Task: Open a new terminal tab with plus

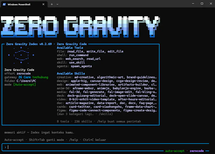Action: point(52,4)
